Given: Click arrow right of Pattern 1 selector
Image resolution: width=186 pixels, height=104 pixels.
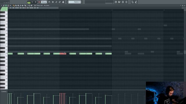Looking at the screenshot, I should [x=82, y=2].
